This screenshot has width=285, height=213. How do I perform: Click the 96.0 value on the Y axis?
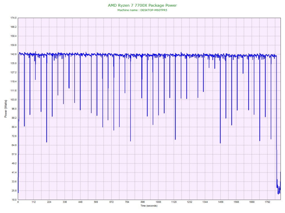click(14, 109)
